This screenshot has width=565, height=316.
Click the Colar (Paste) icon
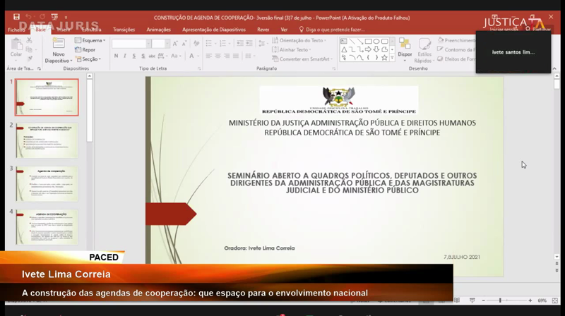[16, 45]
